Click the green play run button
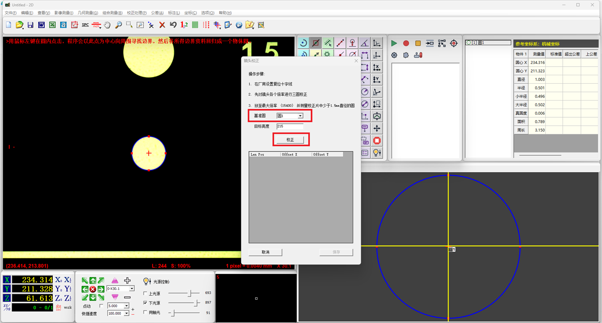602x323 pixels. pyautogui.click(x=394, y=43)
